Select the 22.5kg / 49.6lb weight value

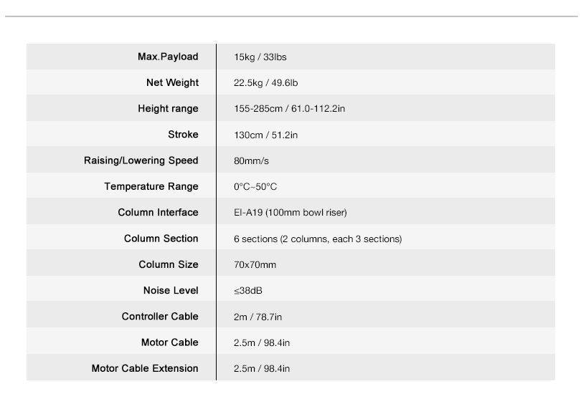pyautogui.click(x=265, y=83)
